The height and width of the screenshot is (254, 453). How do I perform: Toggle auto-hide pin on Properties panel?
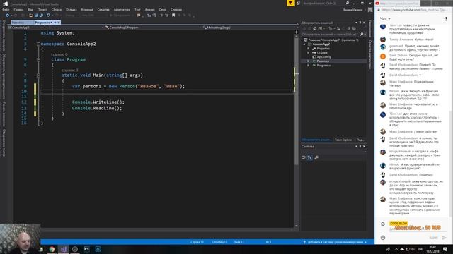pyautogui.click(x=360, y=146)
